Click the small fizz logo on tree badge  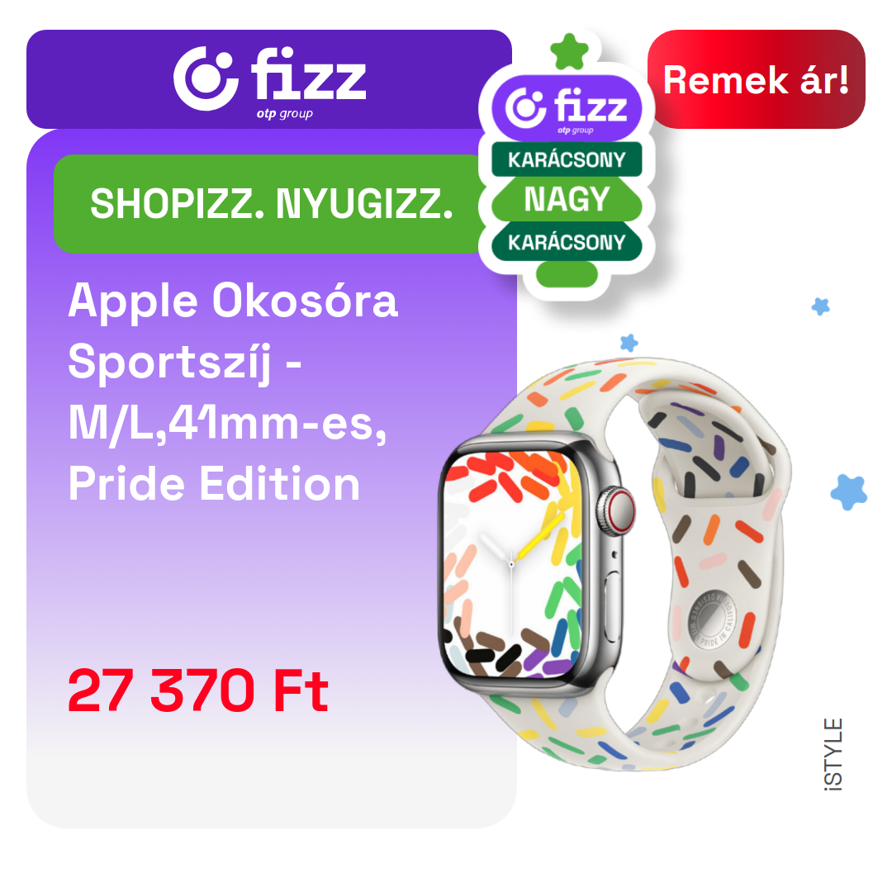pos(567,109)
